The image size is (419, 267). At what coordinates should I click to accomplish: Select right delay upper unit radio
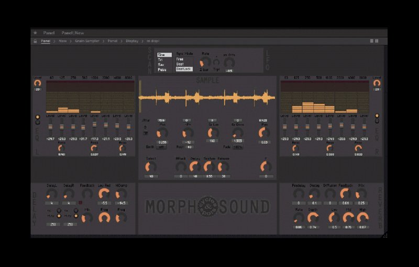click(x=76, y=211)
